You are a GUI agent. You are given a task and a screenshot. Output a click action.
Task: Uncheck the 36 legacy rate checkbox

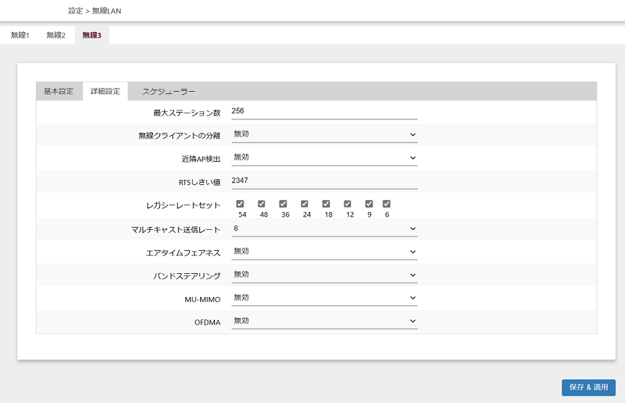[283, 204]
